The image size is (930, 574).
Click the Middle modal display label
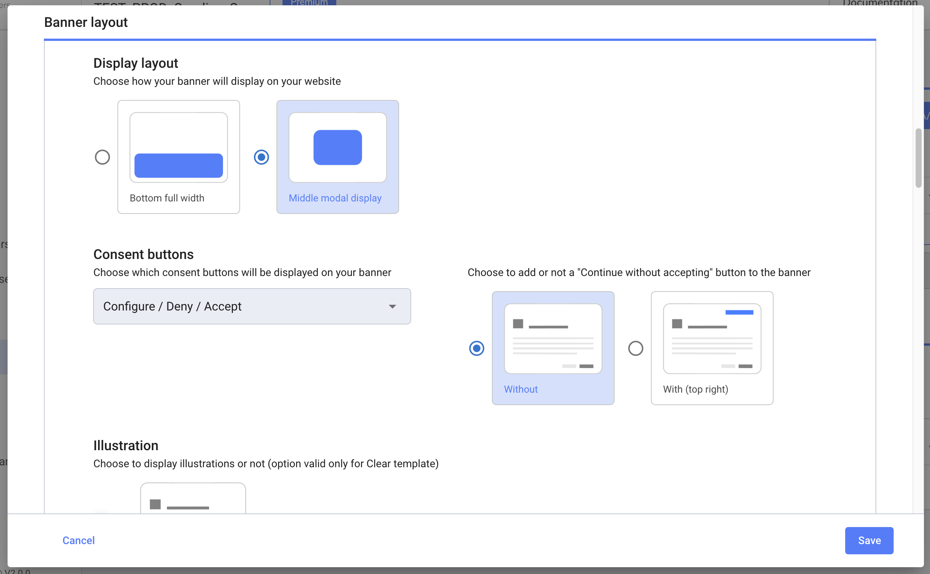(x=335, y=198)
